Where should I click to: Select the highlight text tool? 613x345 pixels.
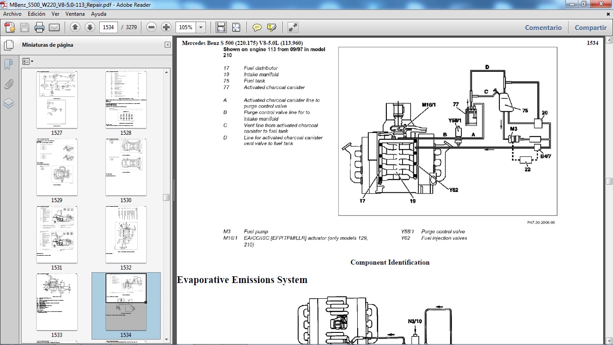pyautogui.click(x=271, y=27)
